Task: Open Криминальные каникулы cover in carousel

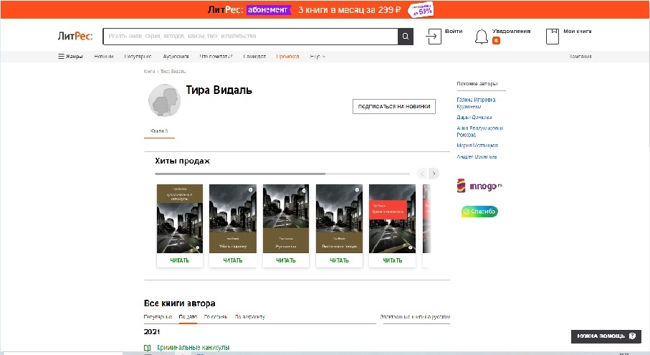Action: point(180,219)
